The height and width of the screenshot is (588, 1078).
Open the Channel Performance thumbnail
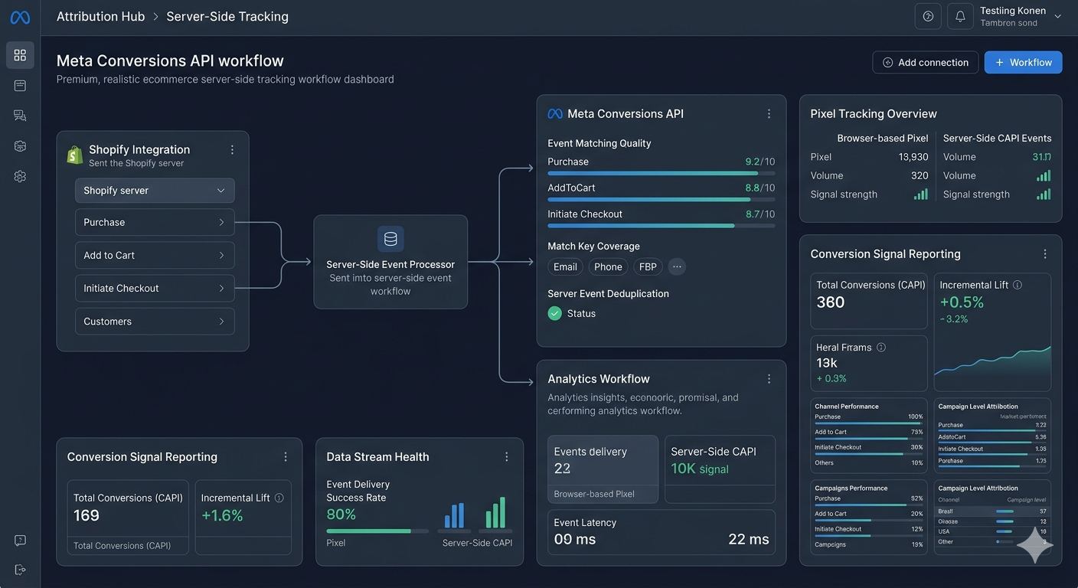(x=869, y=435)
